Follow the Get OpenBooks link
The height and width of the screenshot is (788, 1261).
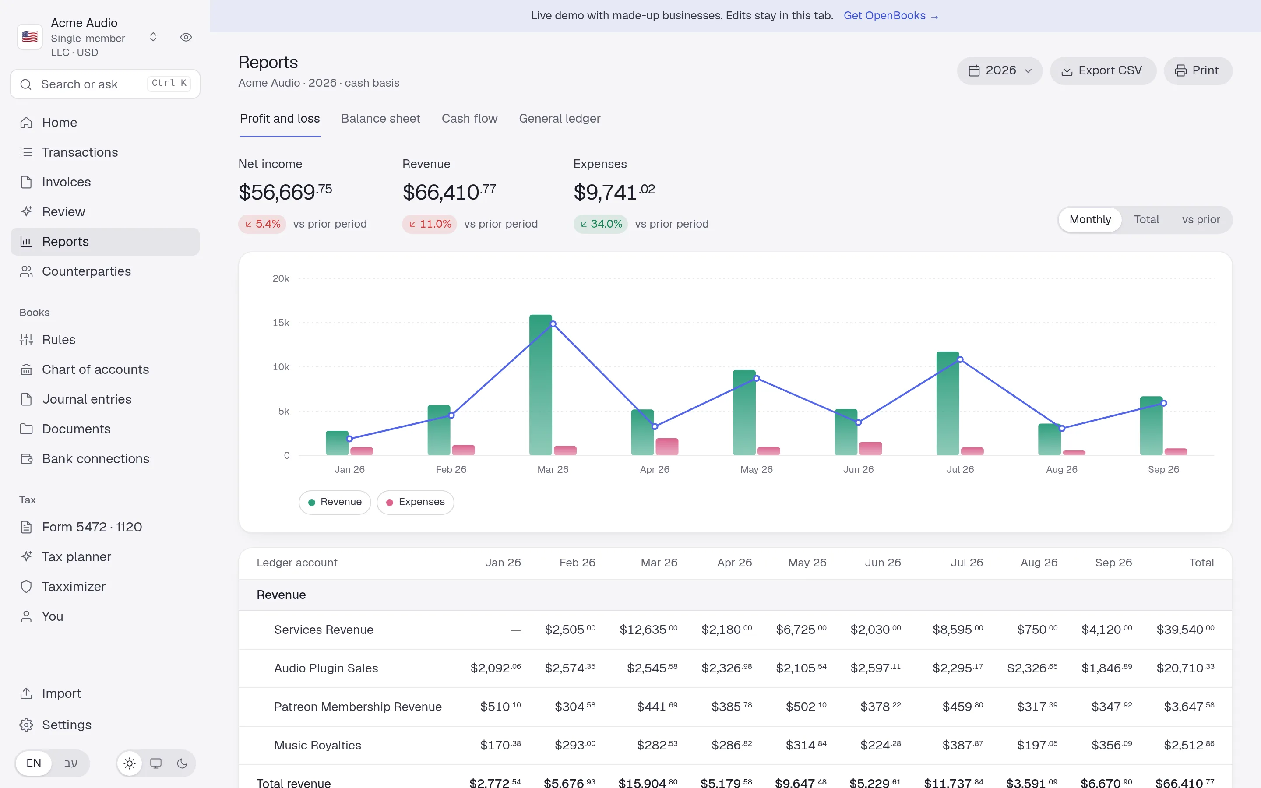coord(891,16)
